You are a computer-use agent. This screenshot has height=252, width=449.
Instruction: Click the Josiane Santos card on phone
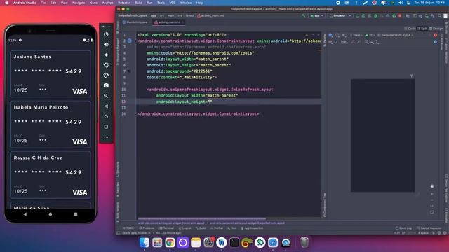coord(51,74)
